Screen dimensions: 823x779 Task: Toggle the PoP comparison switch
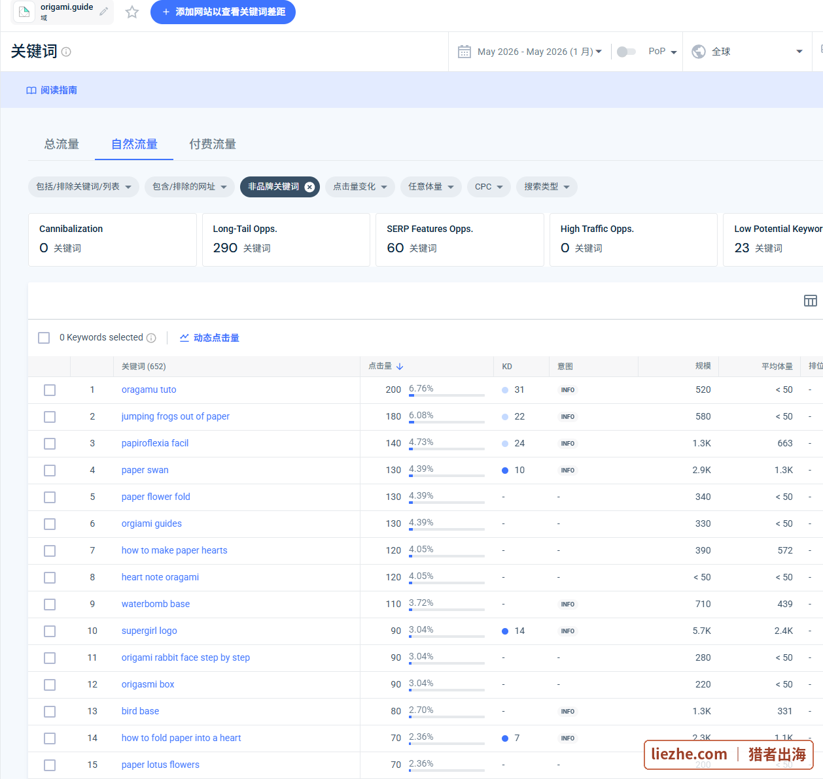tap(626, 52)
